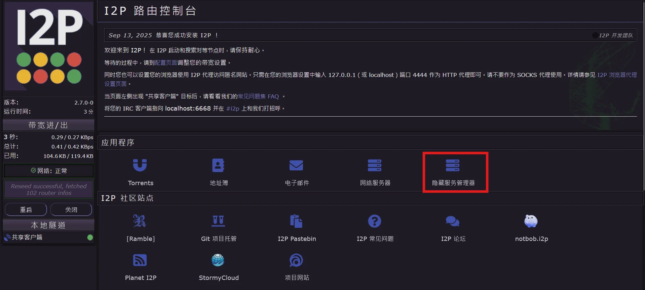The width and height of the screenshot is (645, 290).
Task: Open the I2P Pastebin icon
Action: (296, 221)
